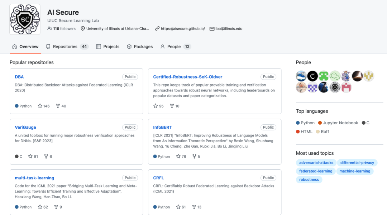
Task: Click the DBA stargazers star icon
Action: pos(40,106)
